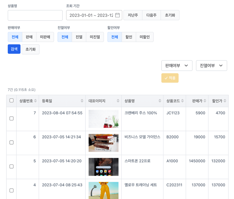Check the checkbox for 스마트폰 22프로

tap(11, 167)
